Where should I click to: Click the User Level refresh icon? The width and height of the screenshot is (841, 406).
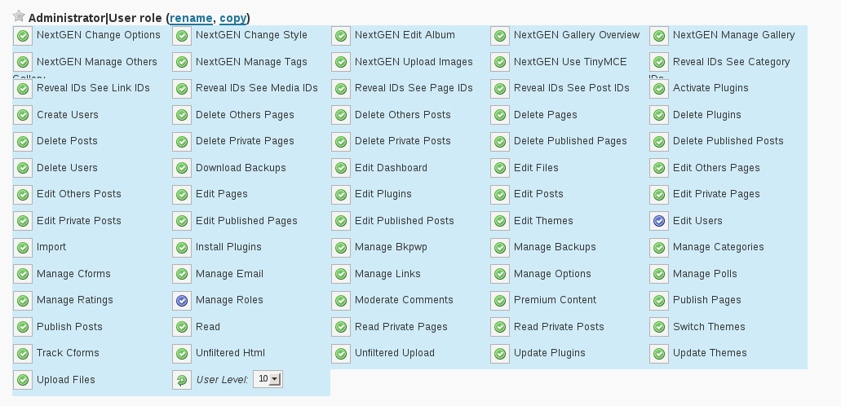pos(182,380)
